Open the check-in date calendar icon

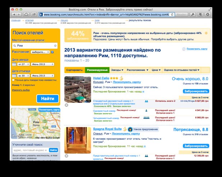14,64
